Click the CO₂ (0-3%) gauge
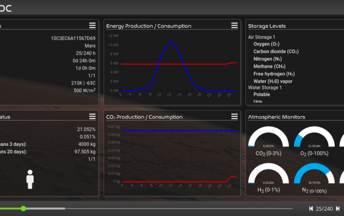 268,141
